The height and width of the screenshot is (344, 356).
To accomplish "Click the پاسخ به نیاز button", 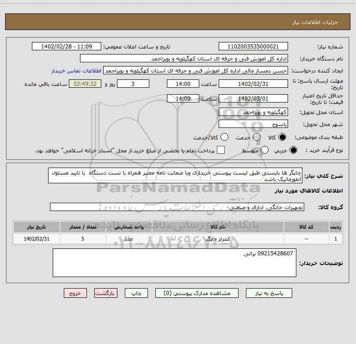I will [x=269, y=293].
